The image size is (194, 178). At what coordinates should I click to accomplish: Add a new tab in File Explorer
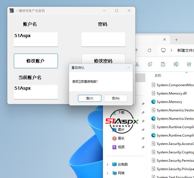(x=176, y=40)
